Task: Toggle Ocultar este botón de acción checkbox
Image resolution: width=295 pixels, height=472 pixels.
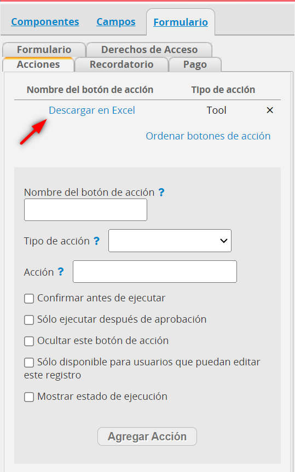Action: click(x=29, y=341)
